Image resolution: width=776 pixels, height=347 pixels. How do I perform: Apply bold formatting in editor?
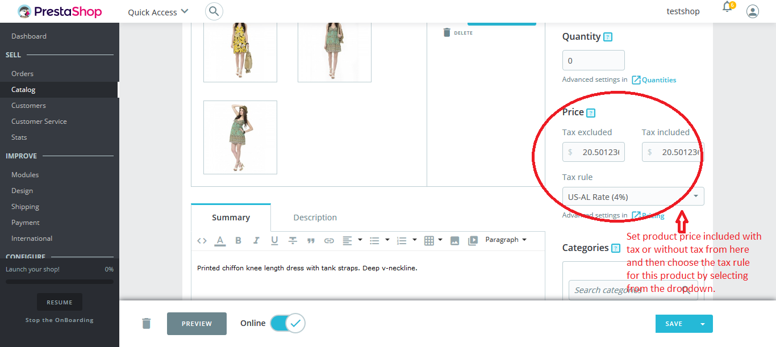point(238,241)
